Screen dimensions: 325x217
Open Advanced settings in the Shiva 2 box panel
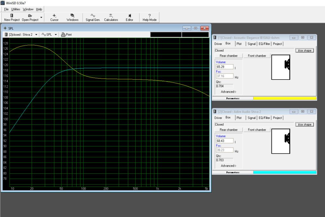click(x=228, y=165)
